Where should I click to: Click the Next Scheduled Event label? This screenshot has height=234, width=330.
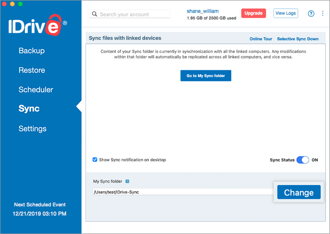click(40, 205)
